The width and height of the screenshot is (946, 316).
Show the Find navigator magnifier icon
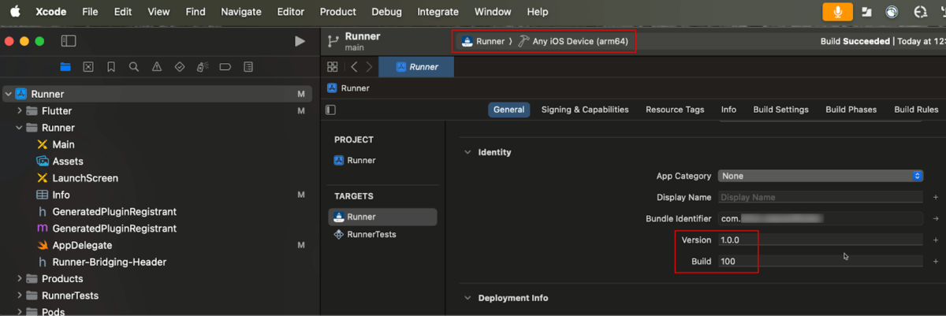click(x=134, y=67)
